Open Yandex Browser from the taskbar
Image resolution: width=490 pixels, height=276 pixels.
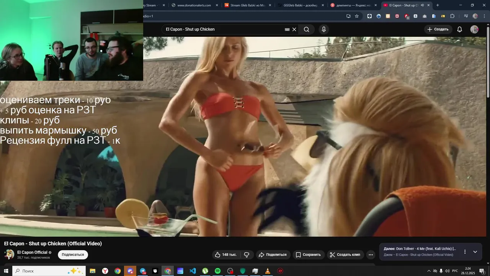pyautogui.click(x=105, y=271)
